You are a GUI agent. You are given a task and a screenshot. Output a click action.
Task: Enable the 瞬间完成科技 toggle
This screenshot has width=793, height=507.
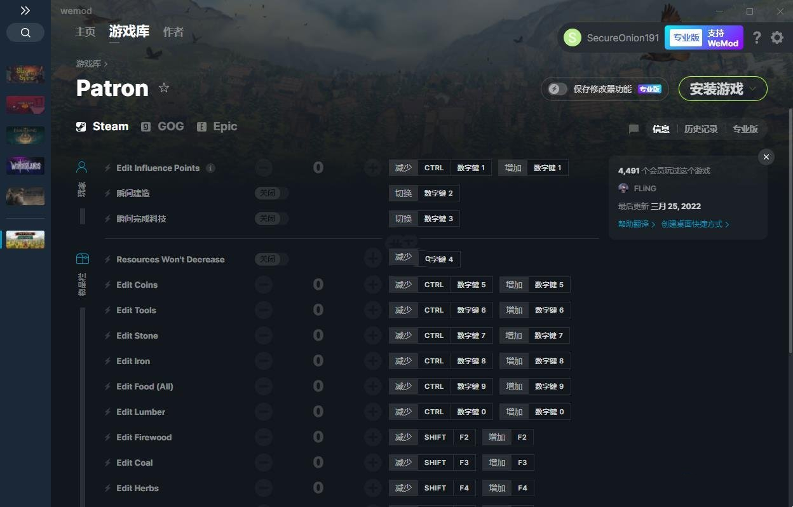(271, 219)
